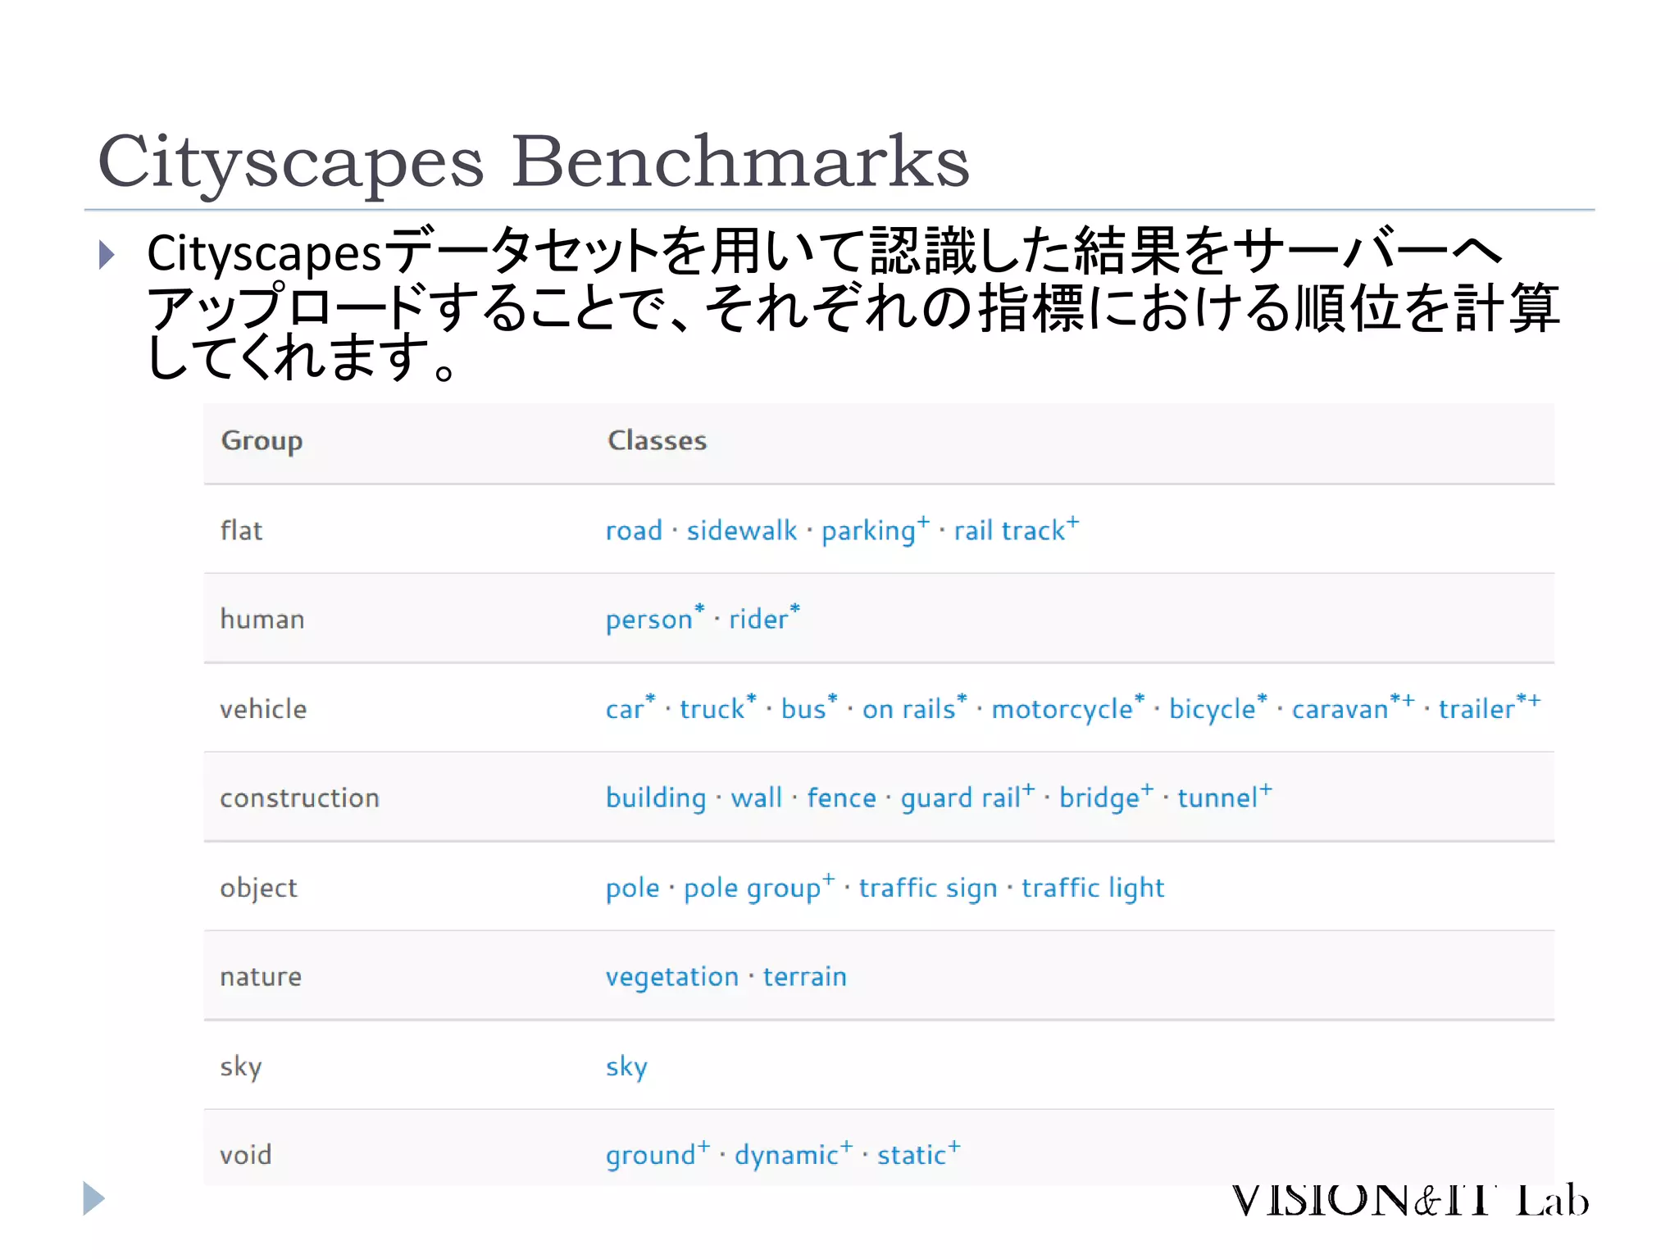
Task: Select the blue 'sky' class link
Action: 626,1066
